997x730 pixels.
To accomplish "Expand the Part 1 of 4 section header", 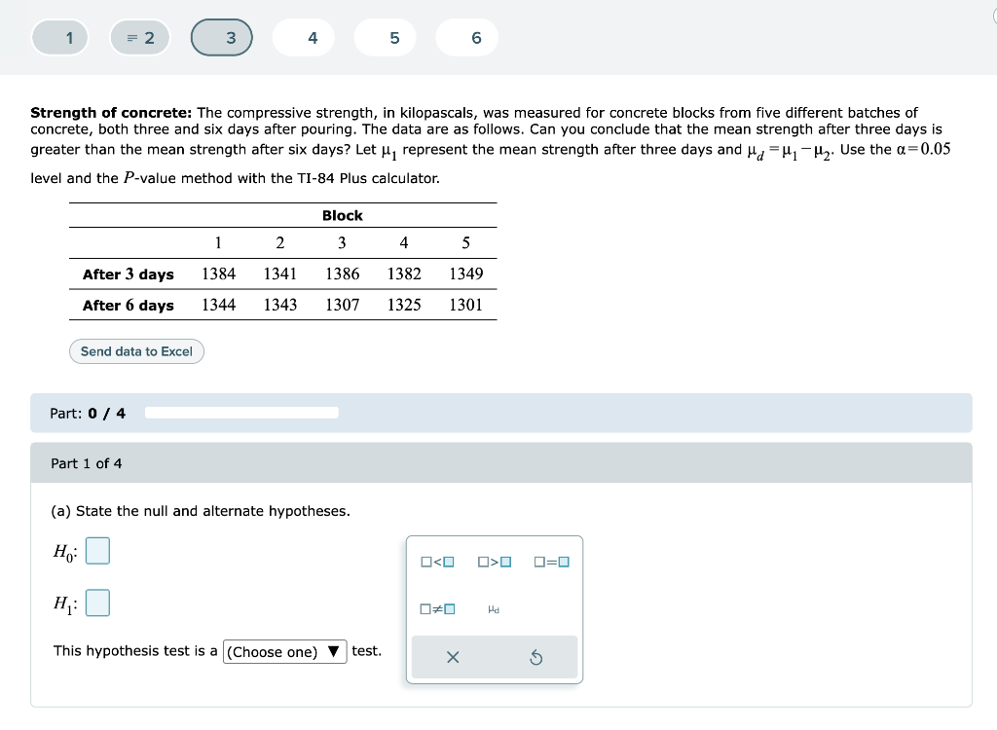I will [86, 462].
